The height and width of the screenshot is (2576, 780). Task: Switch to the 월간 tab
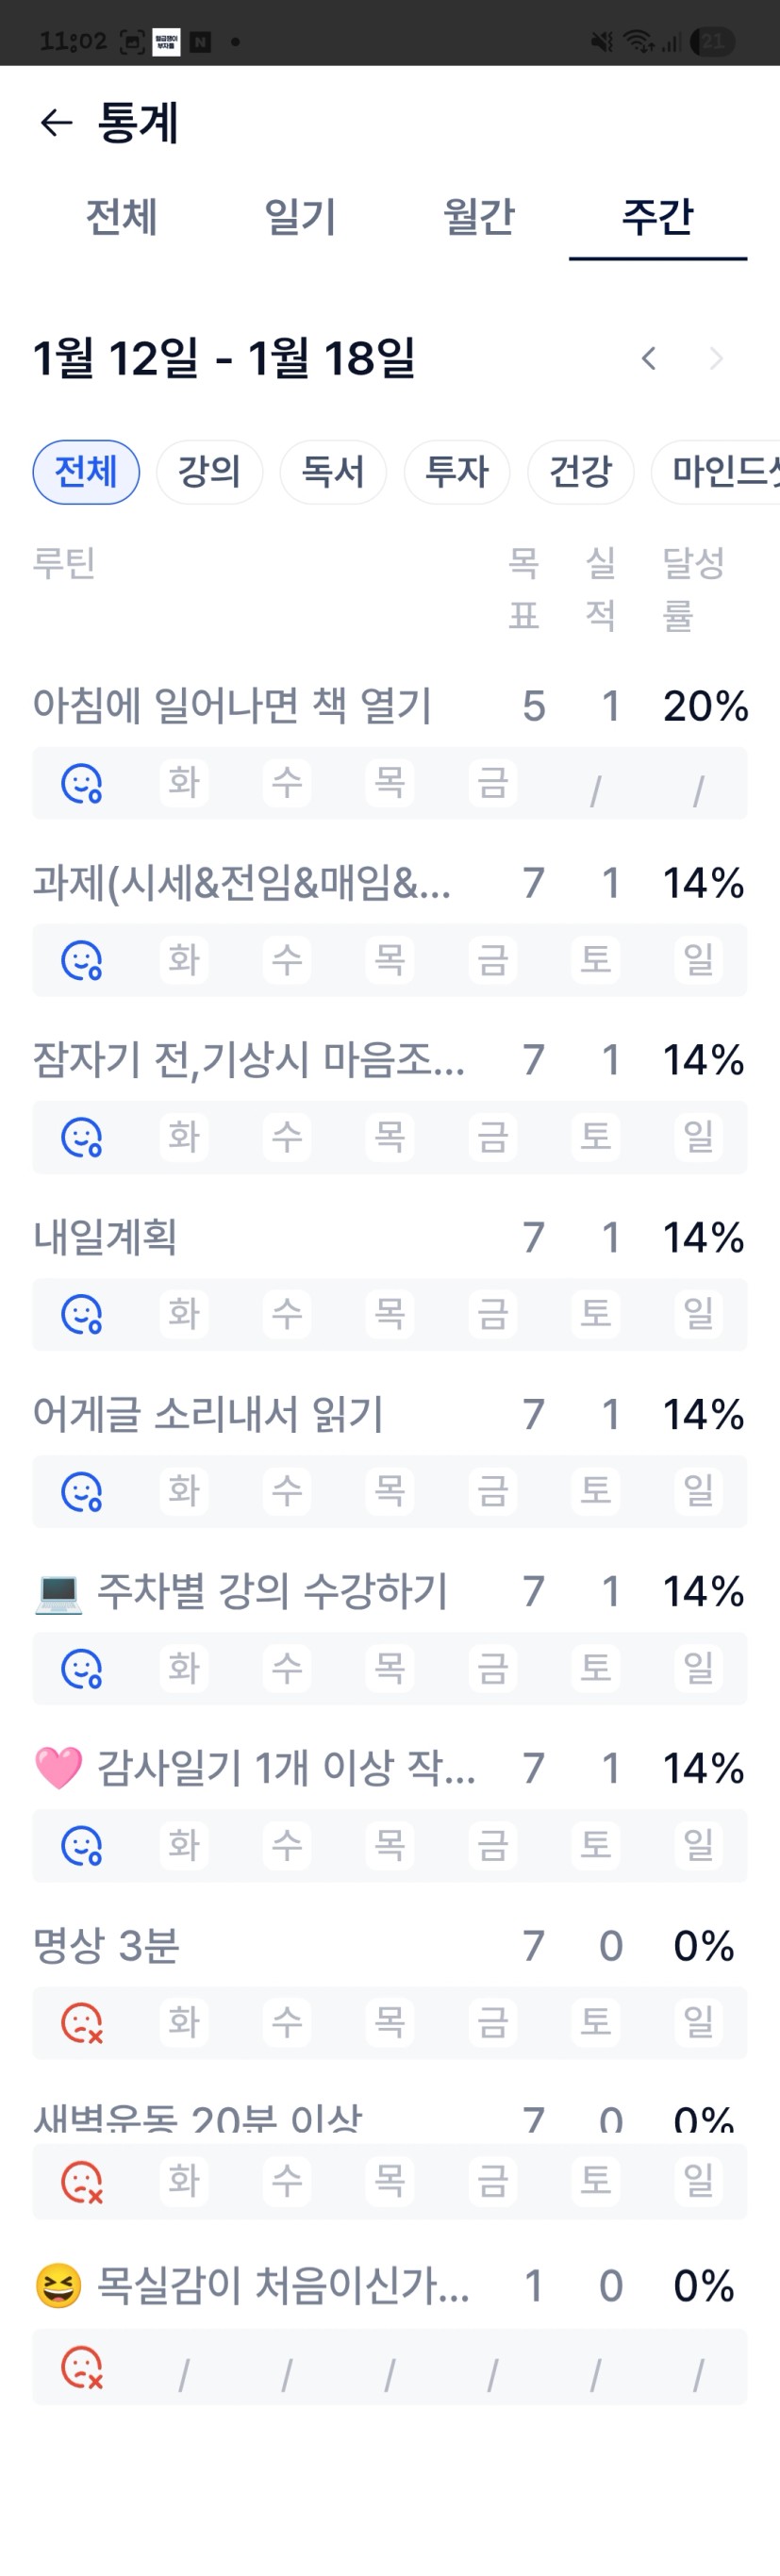coord(478,217)
